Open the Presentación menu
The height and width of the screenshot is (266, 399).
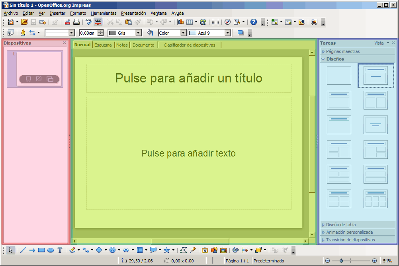point(133,13)
